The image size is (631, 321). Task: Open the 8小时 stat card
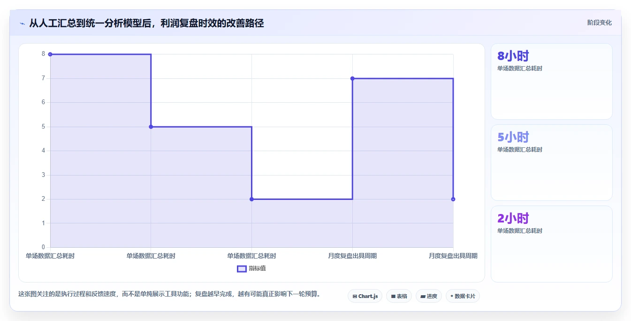552,82
